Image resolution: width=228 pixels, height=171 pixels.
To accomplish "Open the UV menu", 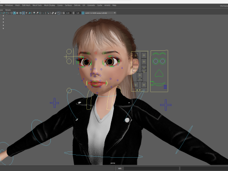I will click(x=84, y=5).
